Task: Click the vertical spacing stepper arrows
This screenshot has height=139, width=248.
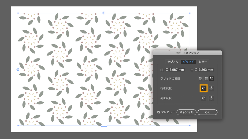Action: click(196, 69)
